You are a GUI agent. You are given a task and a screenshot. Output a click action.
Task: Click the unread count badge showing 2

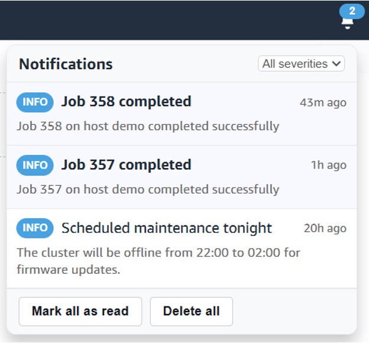(352, 11)
